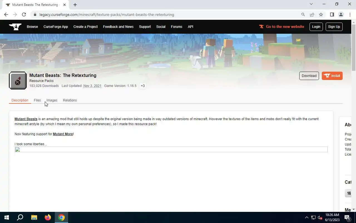
Task: Click the Sign Up button
Action: pos(334,27)
